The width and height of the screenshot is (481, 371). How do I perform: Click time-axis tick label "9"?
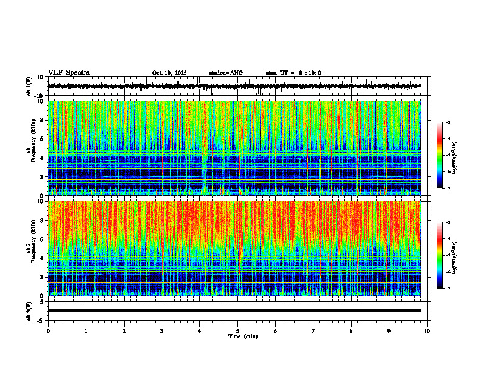pos(389,331)
